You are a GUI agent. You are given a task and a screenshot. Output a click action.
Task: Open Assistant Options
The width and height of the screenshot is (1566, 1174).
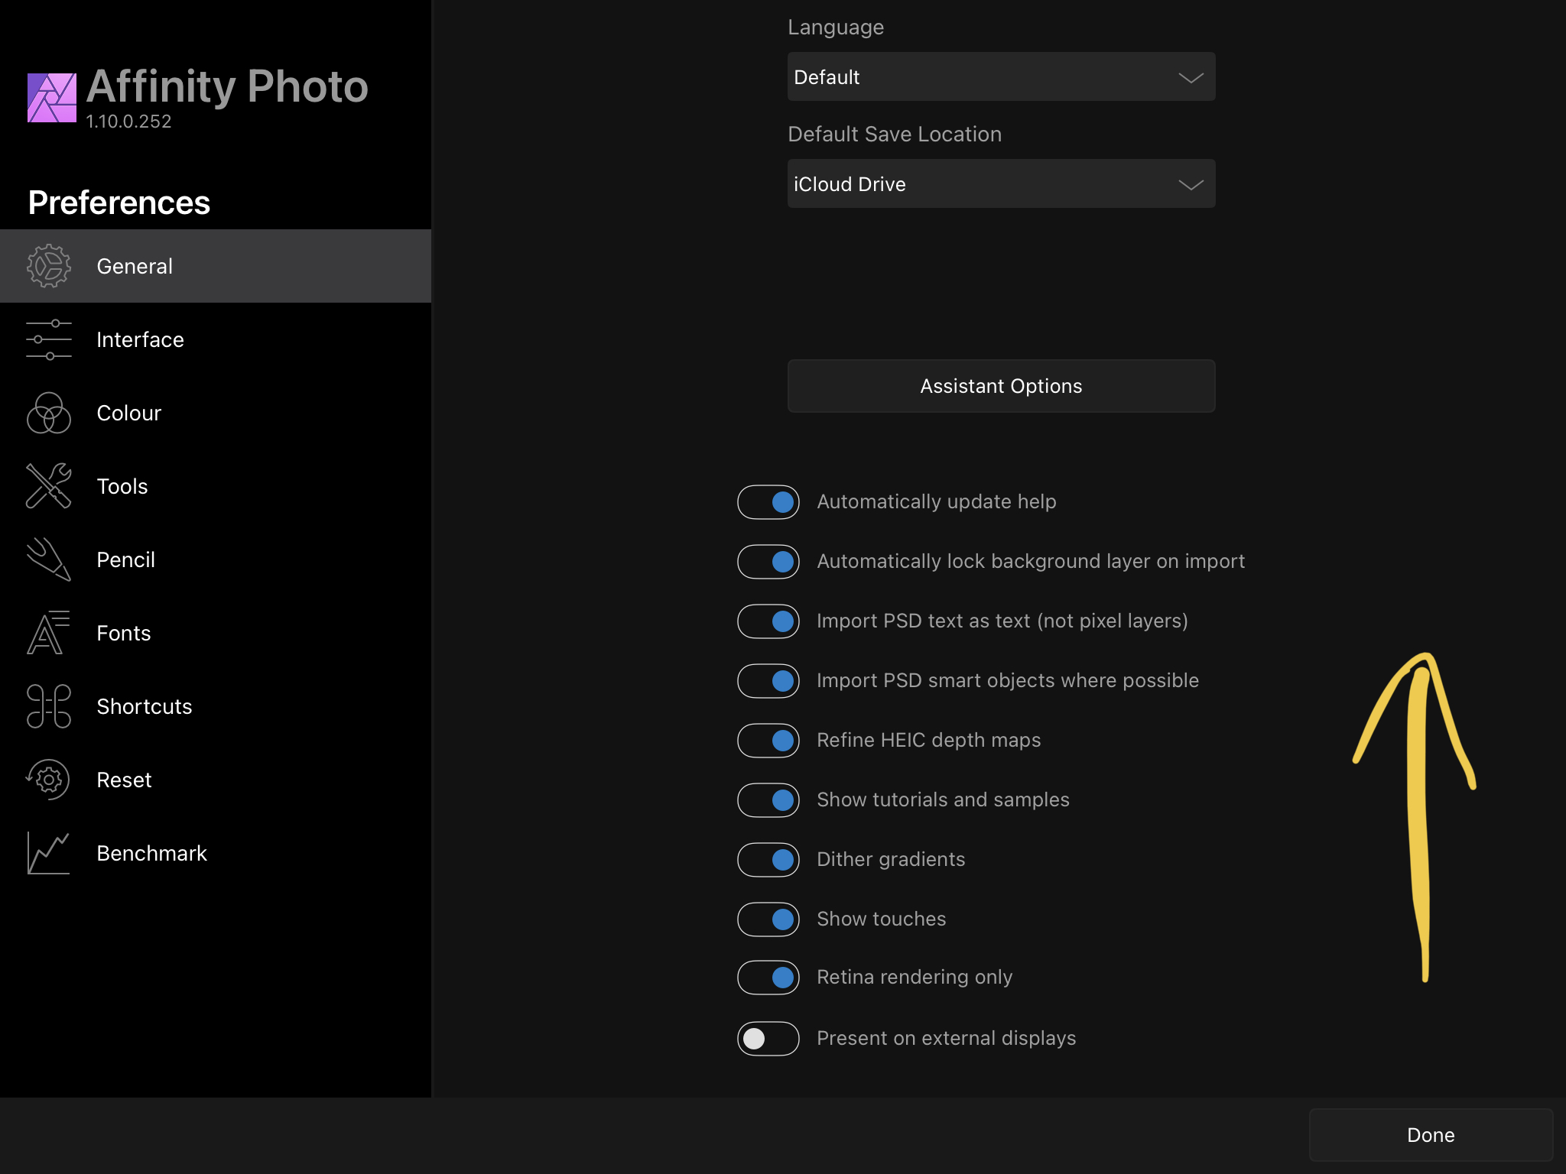1001,386
